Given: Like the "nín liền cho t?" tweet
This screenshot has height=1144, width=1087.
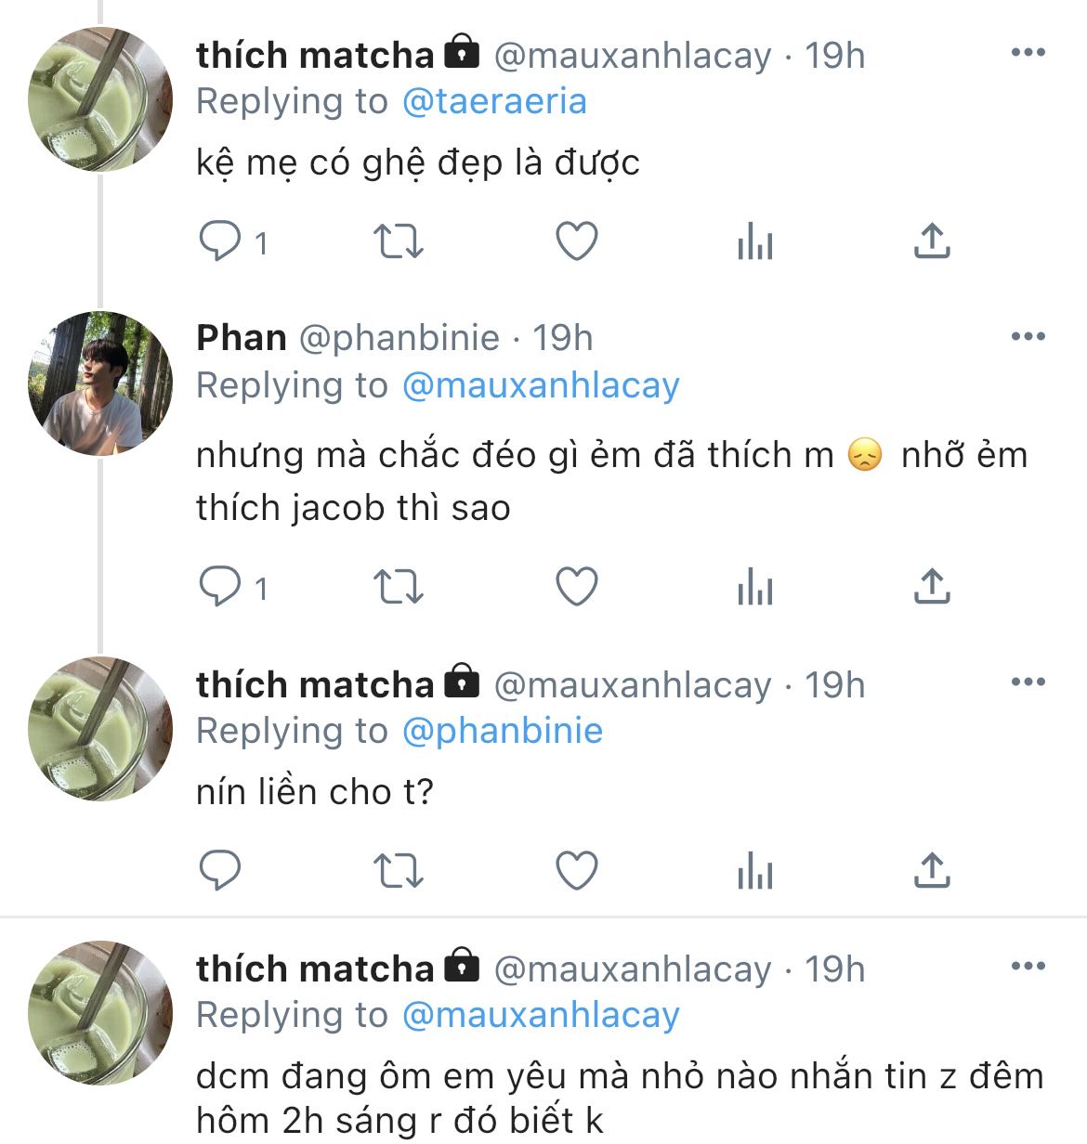Looking at the screenshot, I should (x=576, y=871).
